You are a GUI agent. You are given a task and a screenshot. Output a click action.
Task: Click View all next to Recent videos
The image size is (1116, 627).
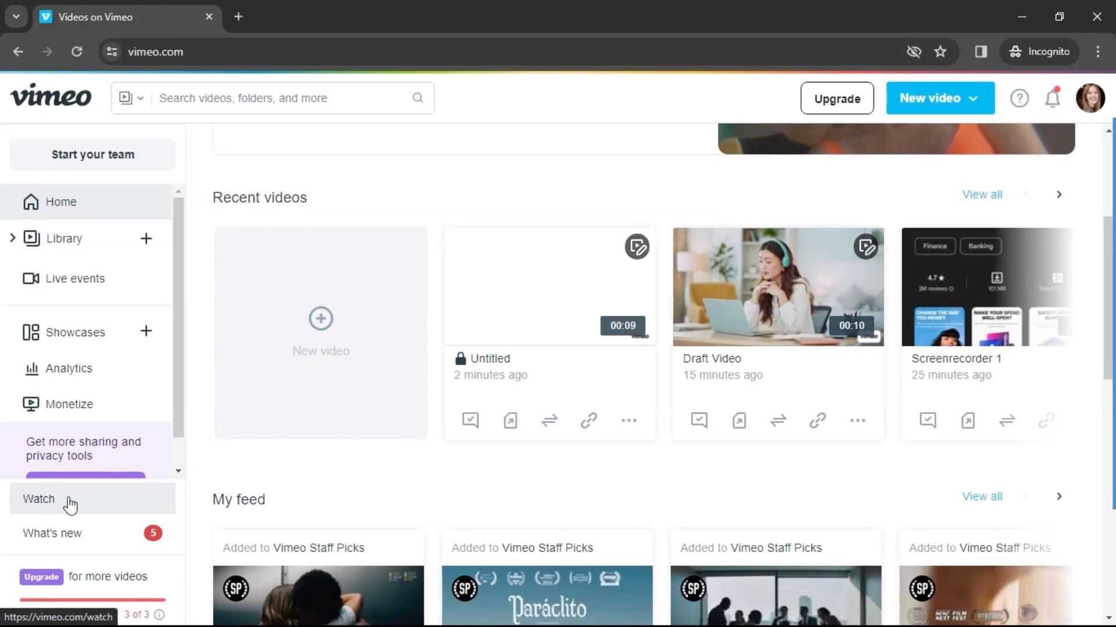point(982,194)
